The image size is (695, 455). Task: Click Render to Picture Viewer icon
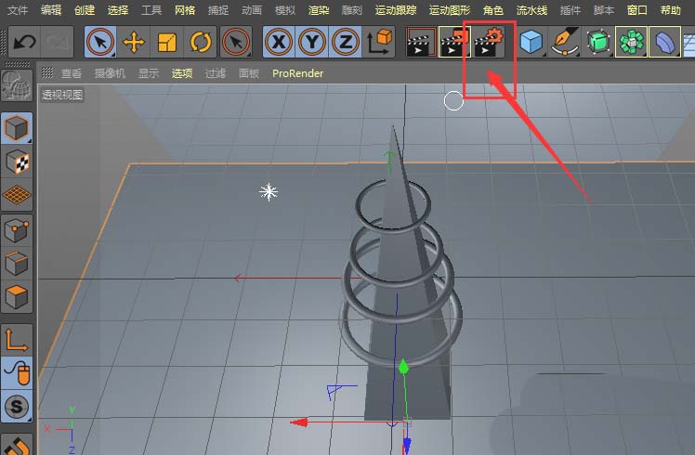(x=454, y=42)
